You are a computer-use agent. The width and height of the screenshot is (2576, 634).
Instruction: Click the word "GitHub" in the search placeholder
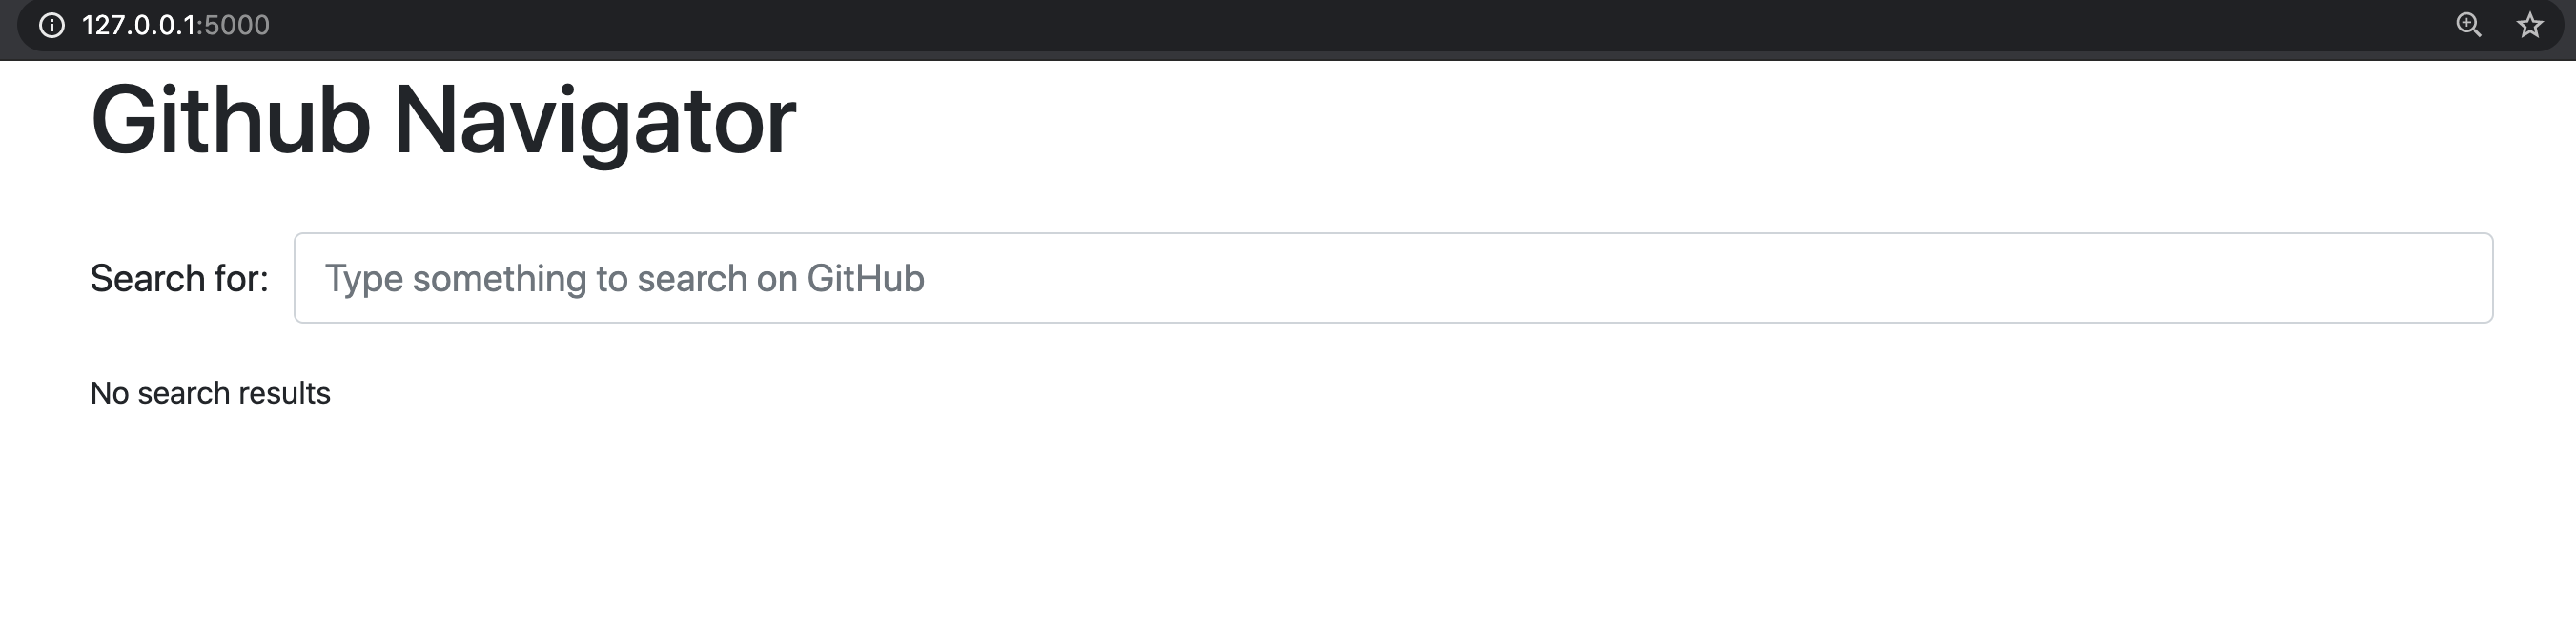(x=866, y=279)
